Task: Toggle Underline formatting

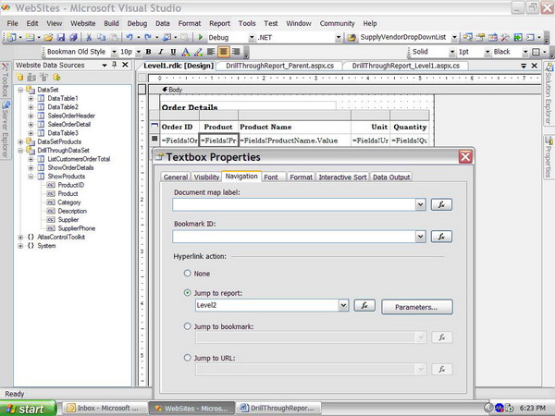Action: tap(173, 52)
